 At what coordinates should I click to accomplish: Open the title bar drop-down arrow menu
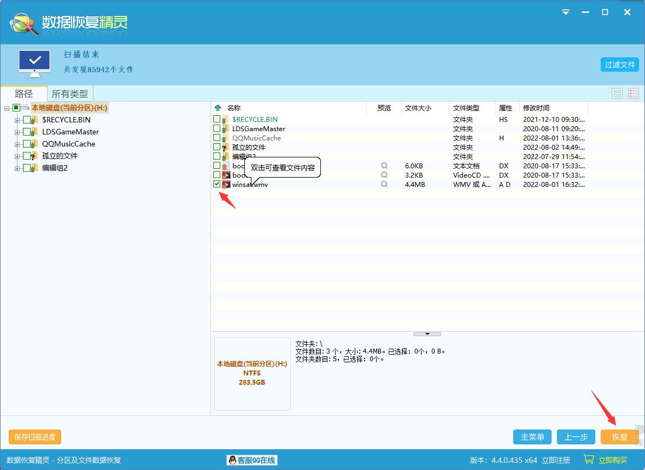tap(565, 11)
